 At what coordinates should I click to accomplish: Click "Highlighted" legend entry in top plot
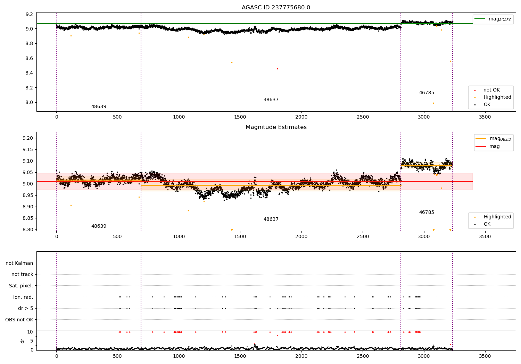click(492, 97)
